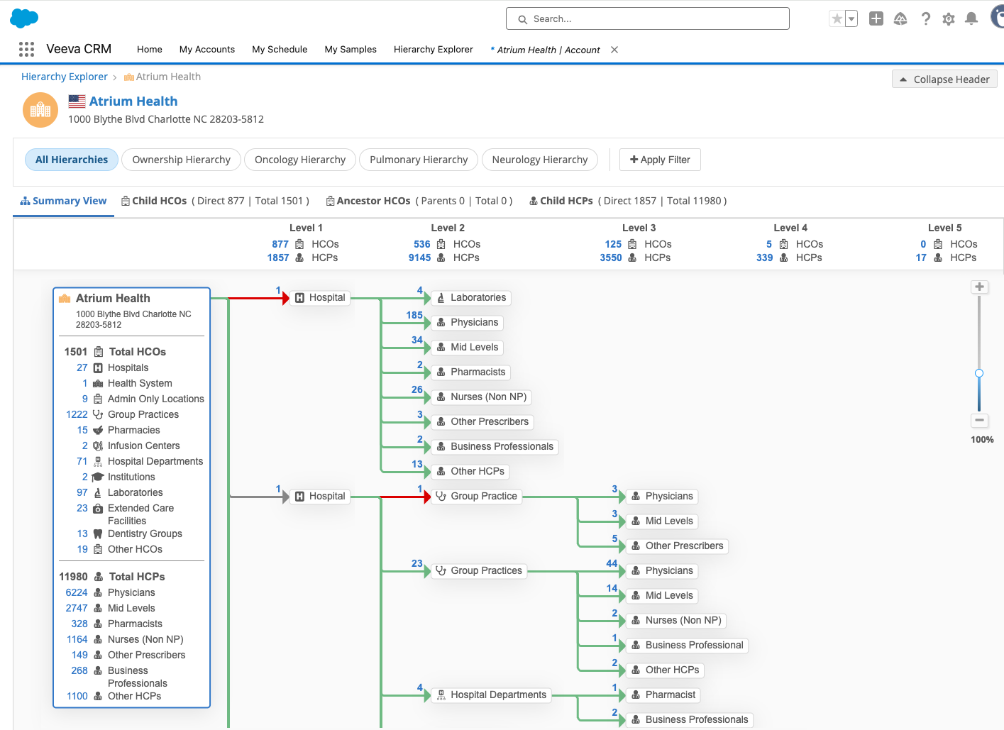Select the first Hospital node with red arrow
Image resolution: width=1004 pixels, height=730 pixels.
click(320, 298)
